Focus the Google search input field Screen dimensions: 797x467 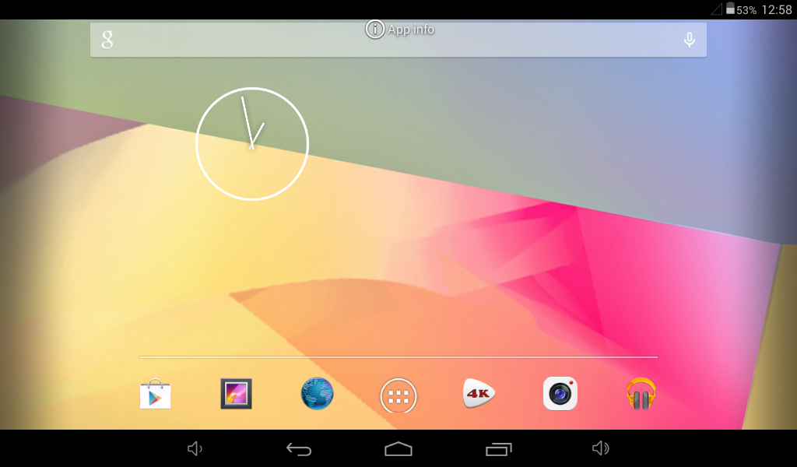(x=398, y=40)
